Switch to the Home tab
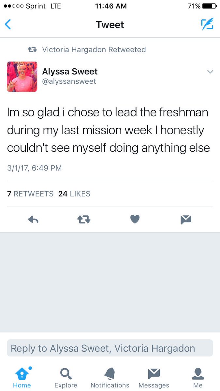This screenshot has height=391, width=220. [x=22, y=378]
